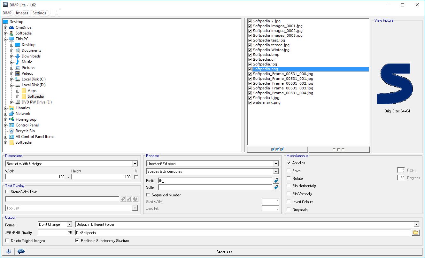Enable the Rotate checkbox
Screen dimensions: 425x258
289,178
